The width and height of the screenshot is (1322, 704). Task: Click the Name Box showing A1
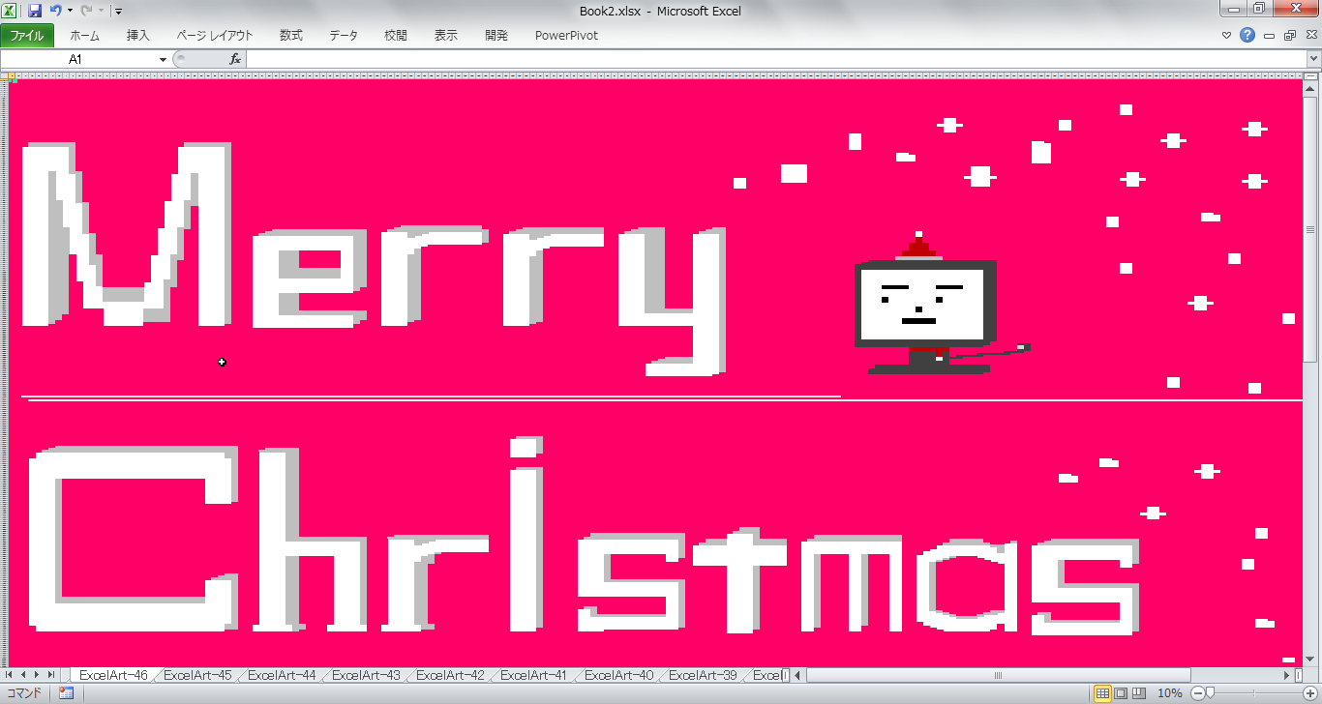[x=77, y=59]
